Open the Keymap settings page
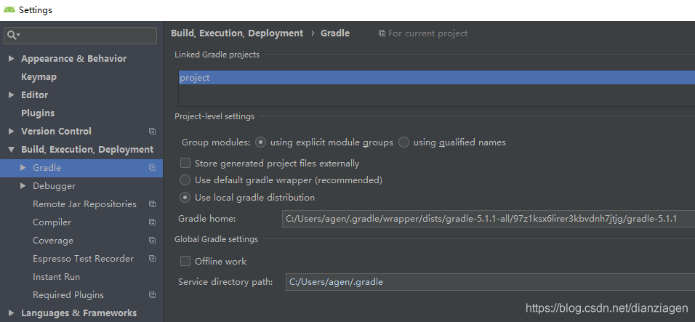Screen dimensions: 695x322 point(39,77)
